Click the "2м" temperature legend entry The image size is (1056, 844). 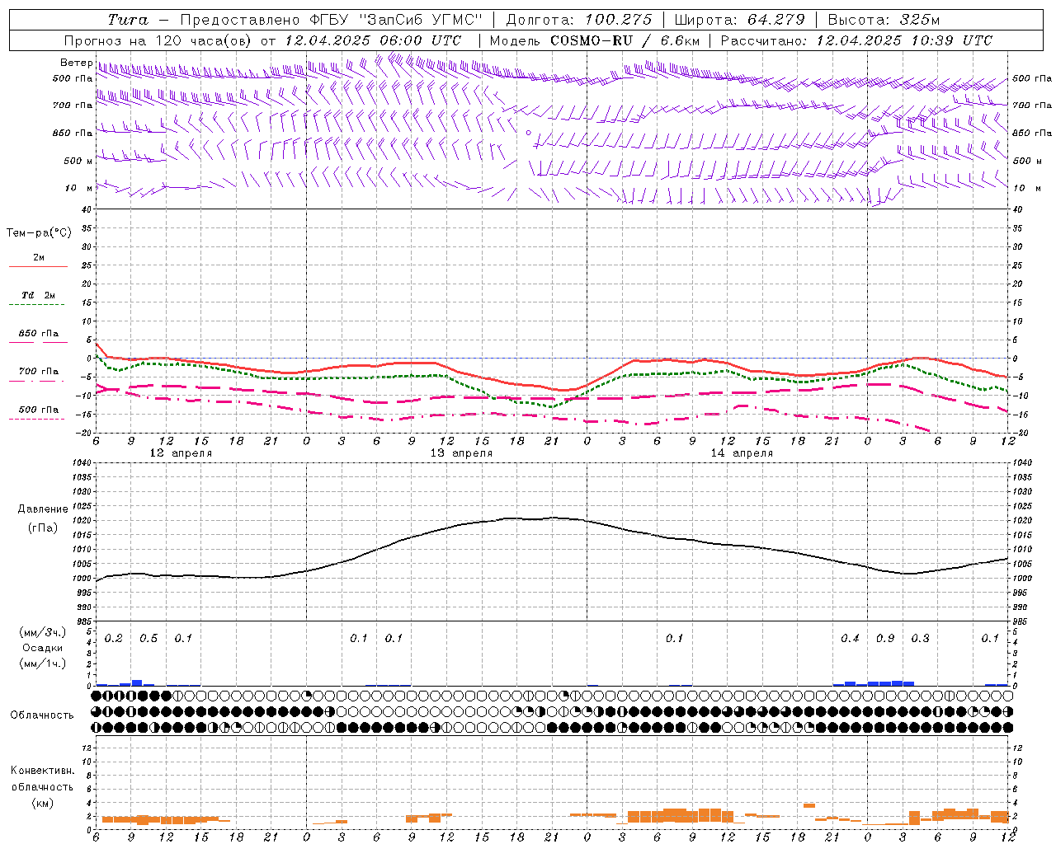(x=39, y=258)
